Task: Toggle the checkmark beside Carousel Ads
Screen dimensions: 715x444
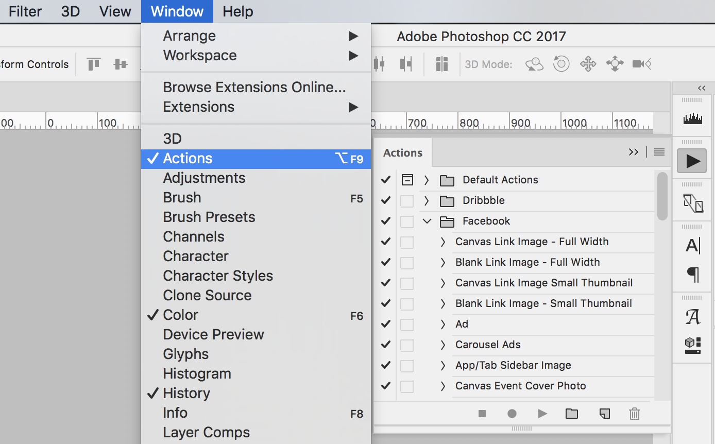Action: [385, 344]
